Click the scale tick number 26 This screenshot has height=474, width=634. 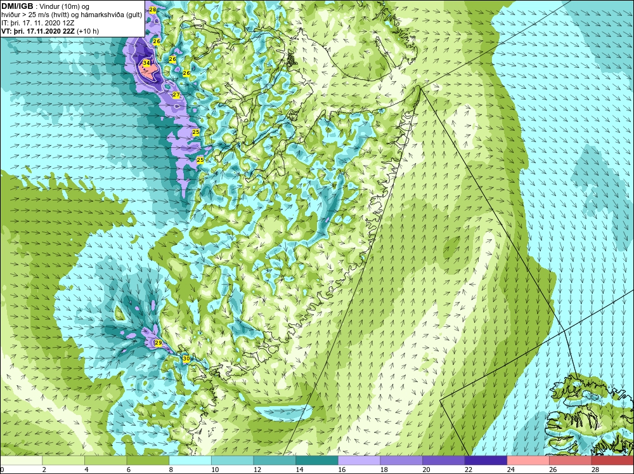point(553,470)
